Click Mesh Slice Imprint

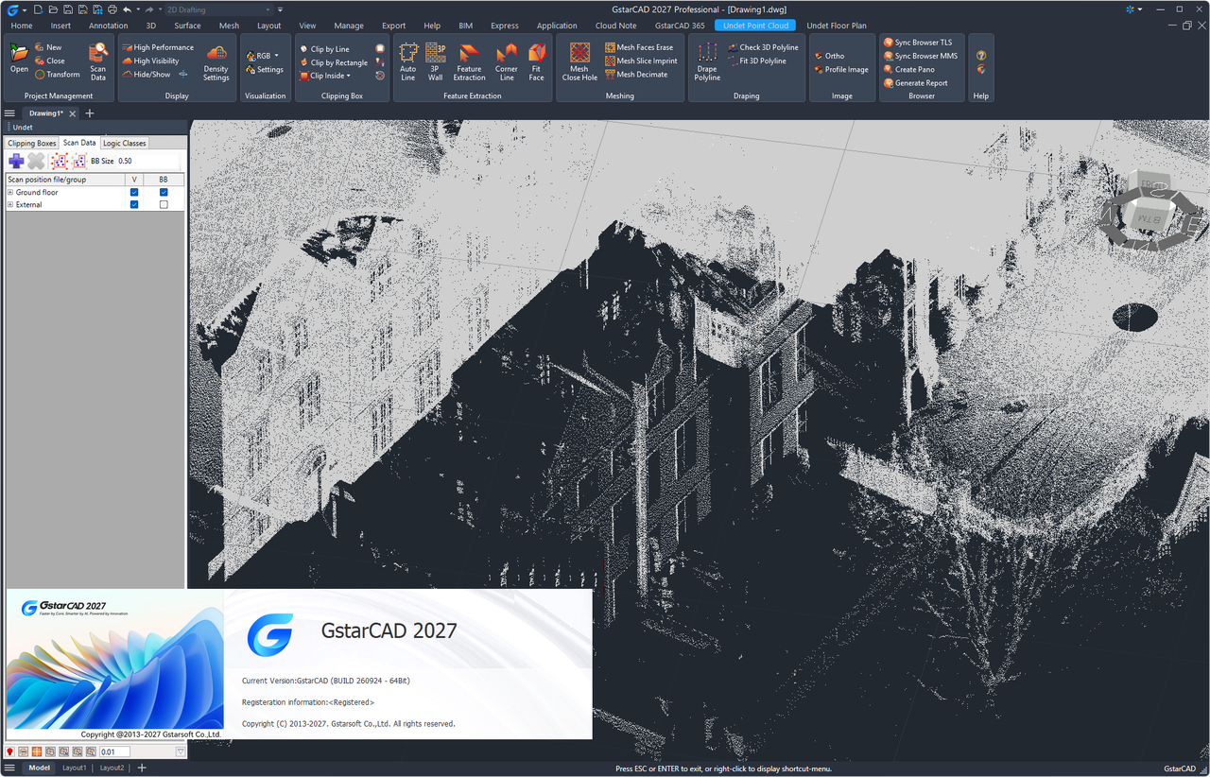click(641, 60)
